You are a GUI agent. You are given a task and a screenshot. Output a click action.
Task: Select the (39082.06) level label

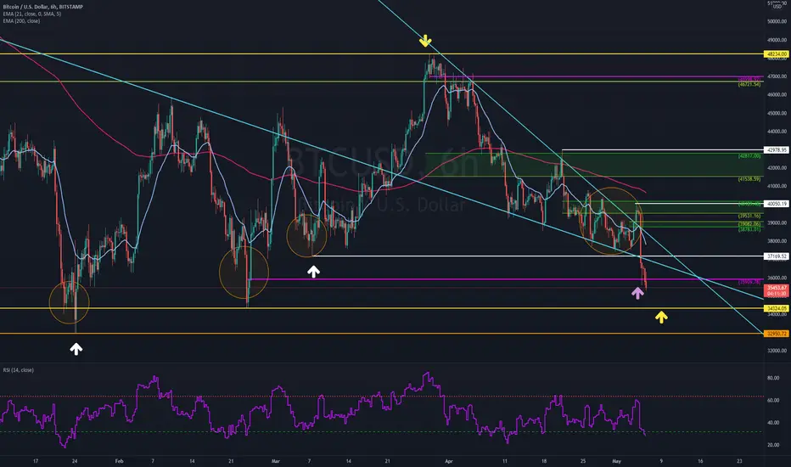coord(749,224)
